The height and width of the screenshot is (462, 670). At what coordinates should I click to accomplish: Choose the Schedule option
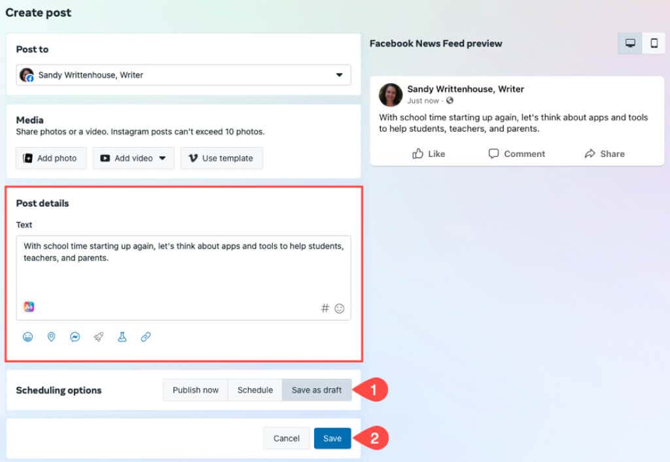(x=255, y=390)
